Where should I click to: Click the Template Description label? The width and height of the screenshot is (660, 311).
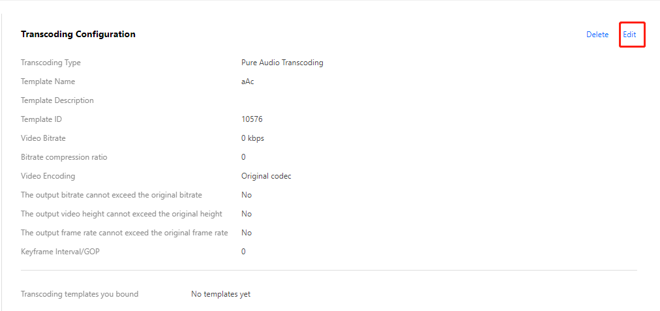click(x=57, y=100)
